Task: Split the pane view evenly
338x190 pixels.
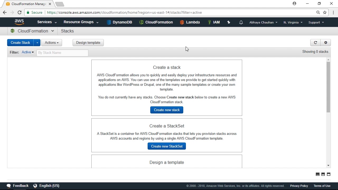Action: pyautogui.click(x=323, y=174)
